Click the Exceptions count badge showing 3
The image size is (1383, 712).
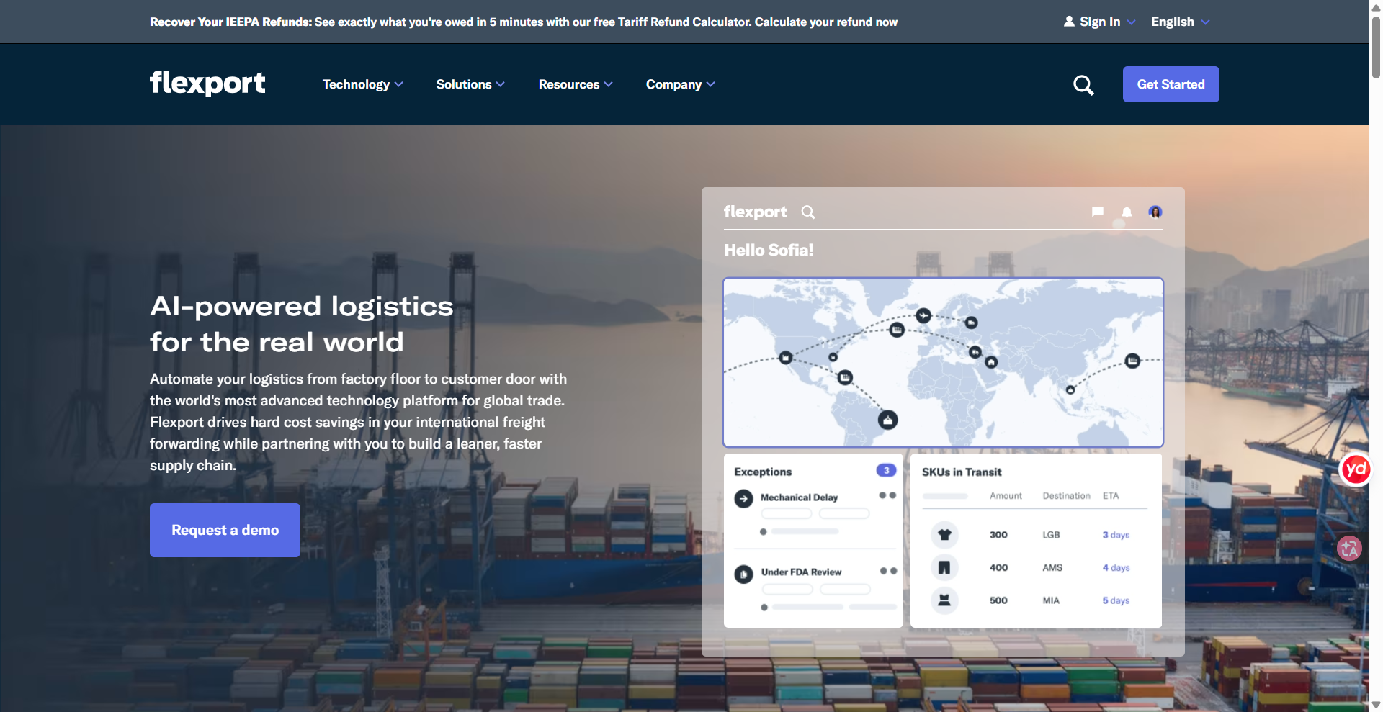(886, 470)
